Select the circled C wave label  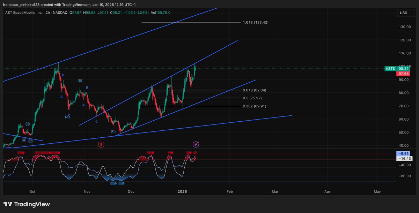pos(31,141)
